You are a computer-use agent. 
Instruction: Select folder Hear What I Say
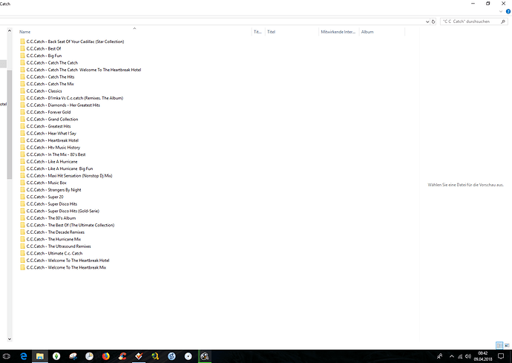pyautogui.click(x=48, y=134)
